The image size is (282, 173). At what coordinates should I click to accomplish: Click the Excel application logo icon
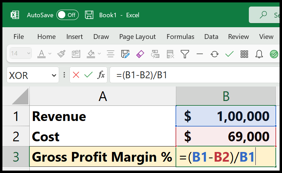pyautogui.click(x=15, y=15)
